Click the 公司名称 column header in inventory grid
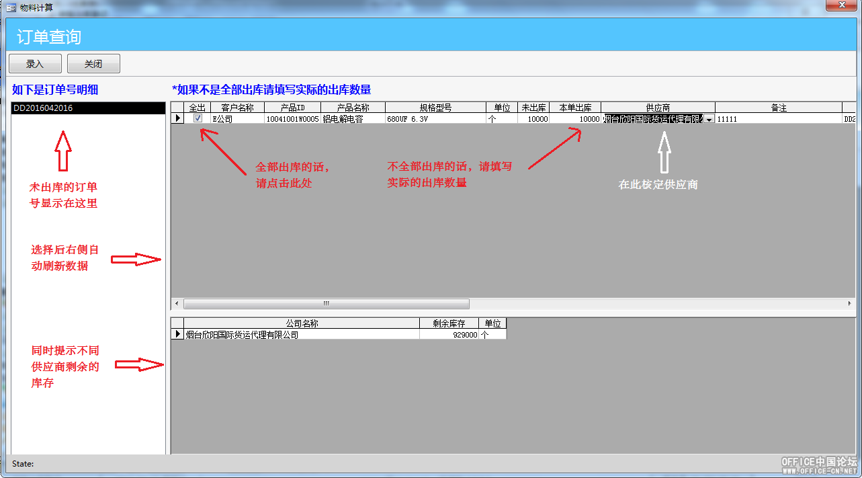This screenshot has height=478, width=862. click(302, 323)
